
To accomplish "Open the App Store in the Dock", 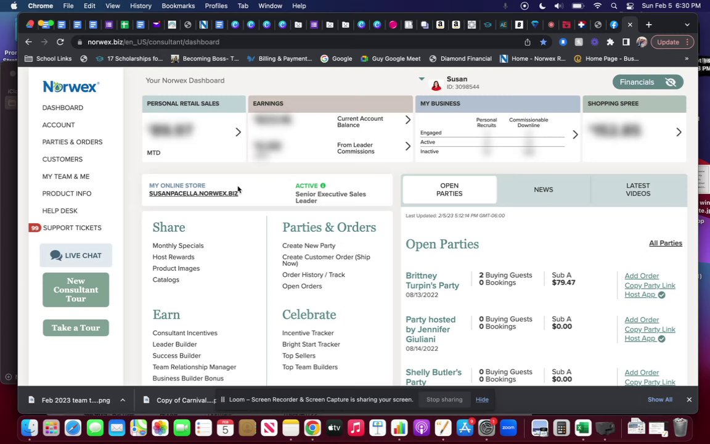I will [465, 428].
